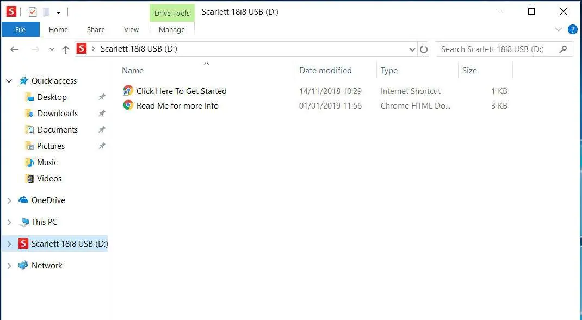Screen dimensions: 582x320
Task: Open the recent locations dropdown
Action: [x=52, y=49]
